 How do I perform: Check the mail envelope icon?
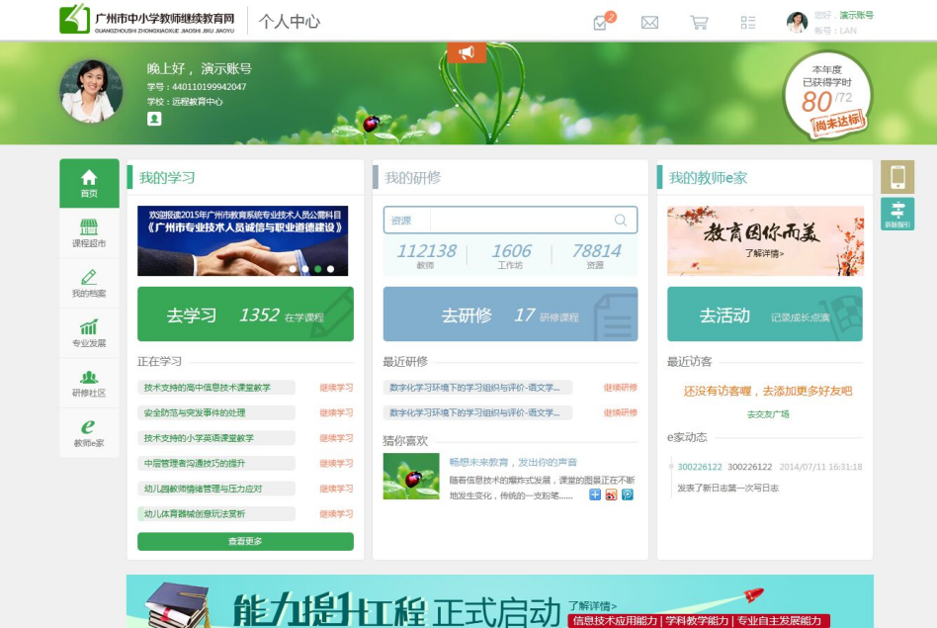[x=649, y=21]
